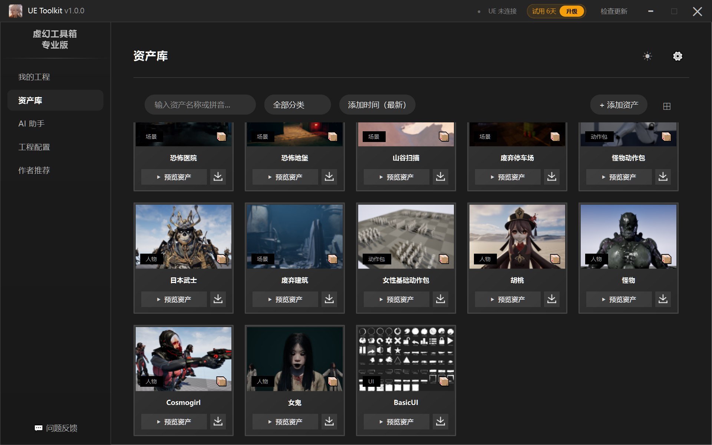This screenshot has height=445, width=712.
Task: Click the package icon on the 恐怖医院 thumbnail
Action: pos(221,136)
